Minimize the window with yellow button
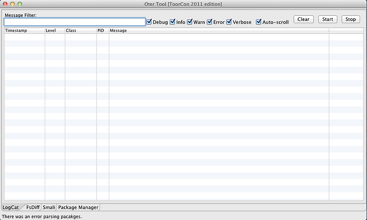 12,4
